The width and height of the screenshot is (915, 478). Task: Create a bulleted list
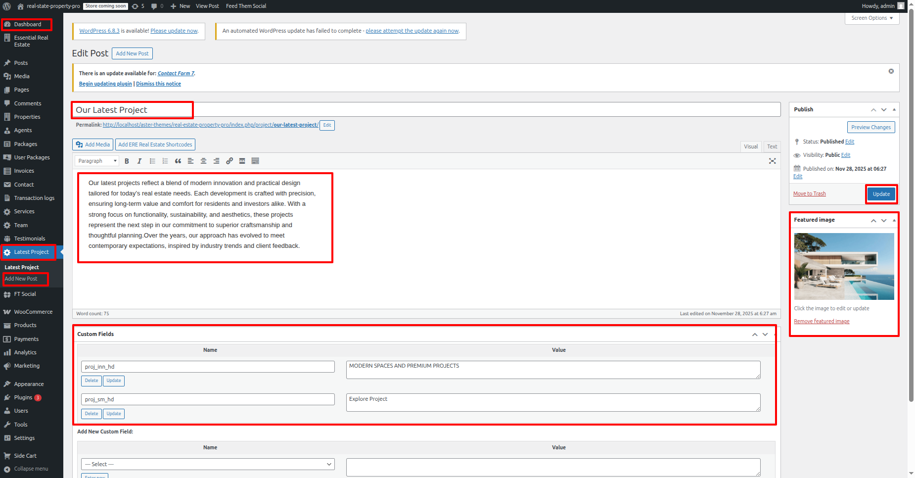tap(152, 161)
